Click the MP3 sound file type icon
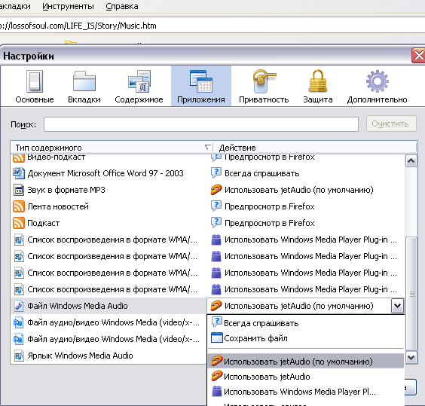Image resolution: width=425 pixels, height=406 pixels. pos(19,190)
